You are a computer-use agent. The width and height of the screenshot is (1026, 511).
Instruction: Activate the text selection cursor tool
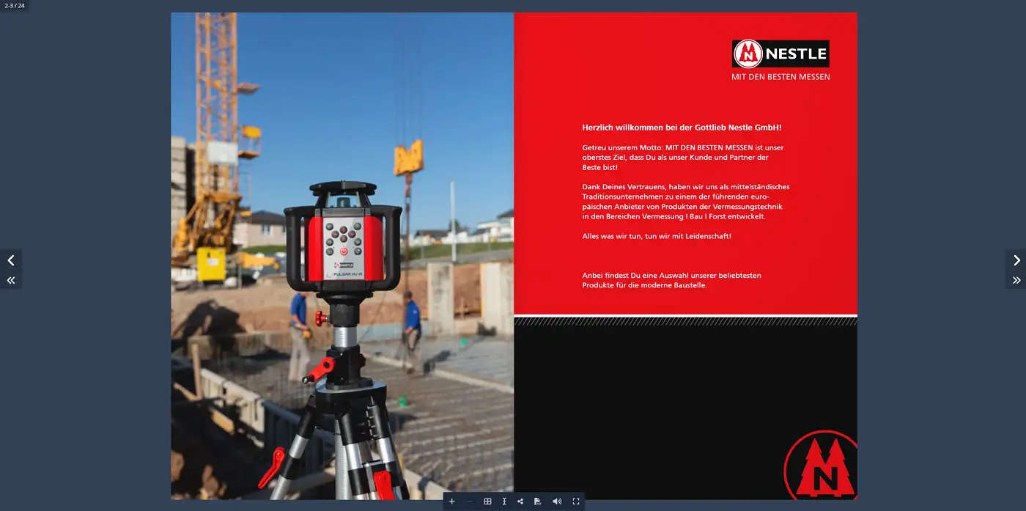(x=504, y=501)
